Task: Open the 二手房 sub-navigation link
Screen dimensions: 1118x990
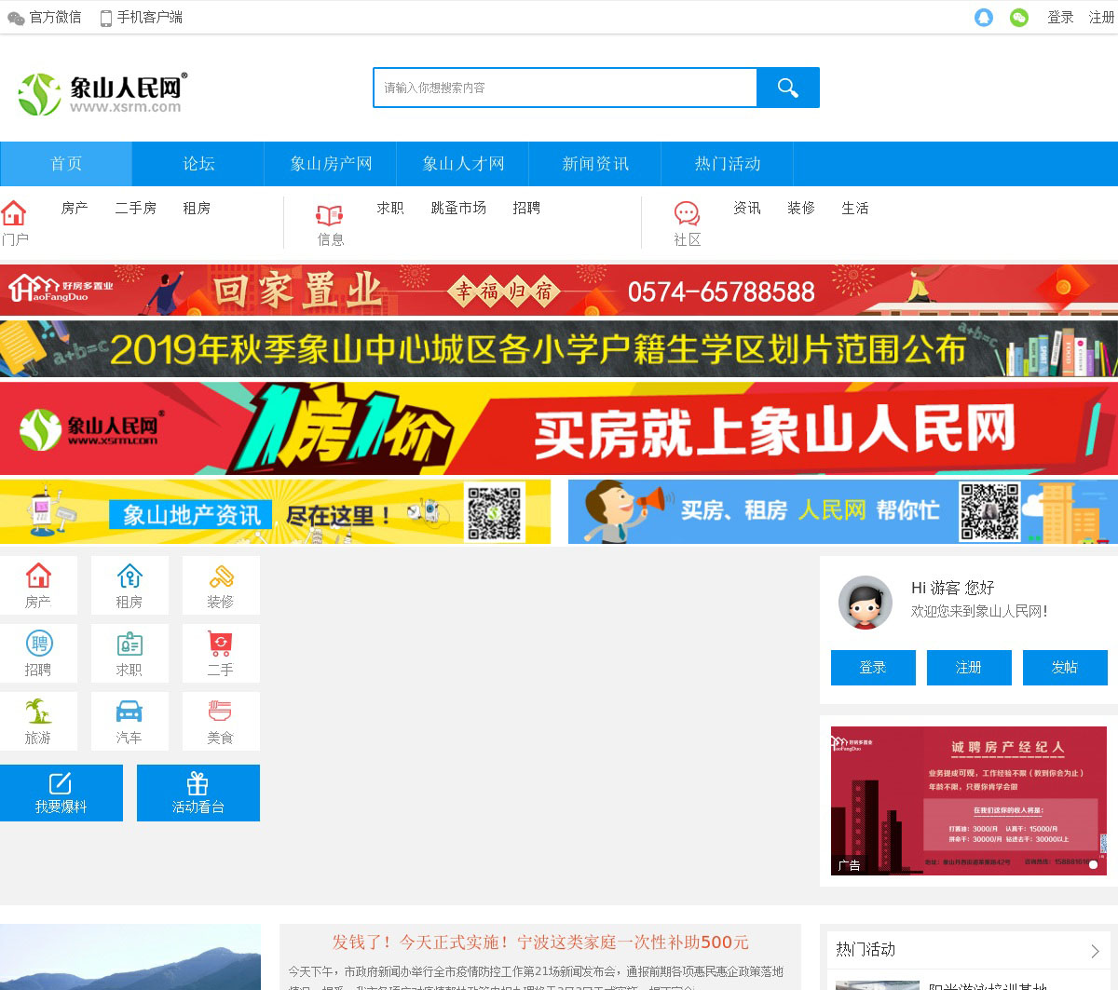Action: click(x=135, y=209)
